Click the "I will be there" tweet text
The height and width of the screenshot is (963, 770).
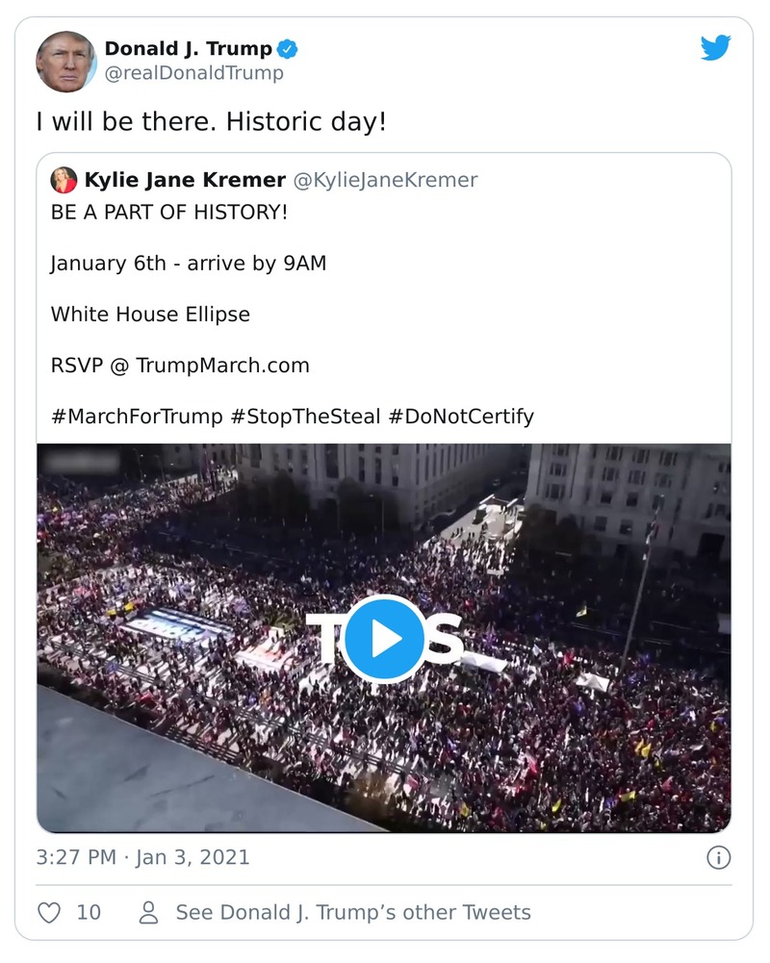click(211, 123)
